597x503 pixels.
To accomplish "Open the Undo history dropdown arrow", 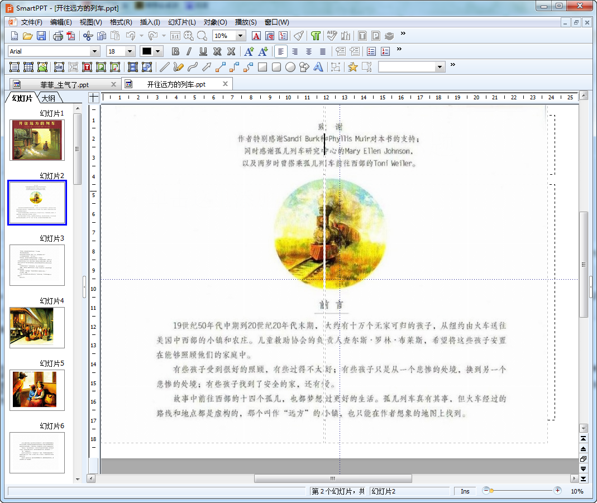I will pyautogui.click(x=141, y=36).
